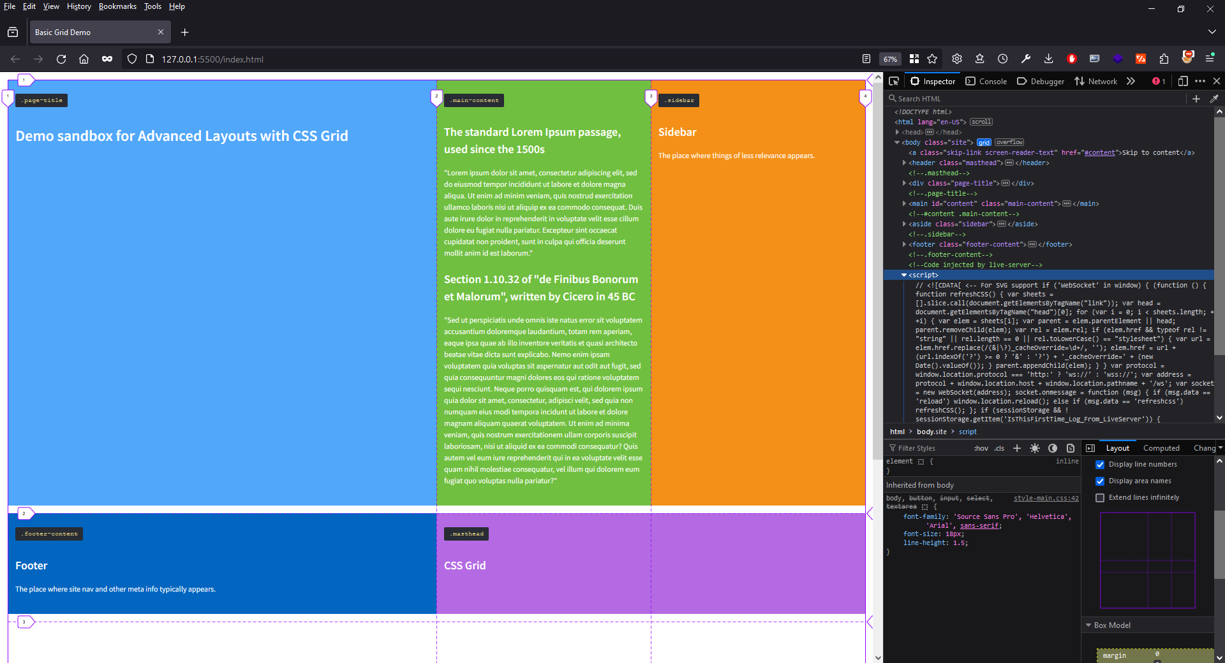Image resolution: width=1225 pixels, height=663 pixels.
Task: Open the red hand ad-blocker extension
Action: 1072,59
